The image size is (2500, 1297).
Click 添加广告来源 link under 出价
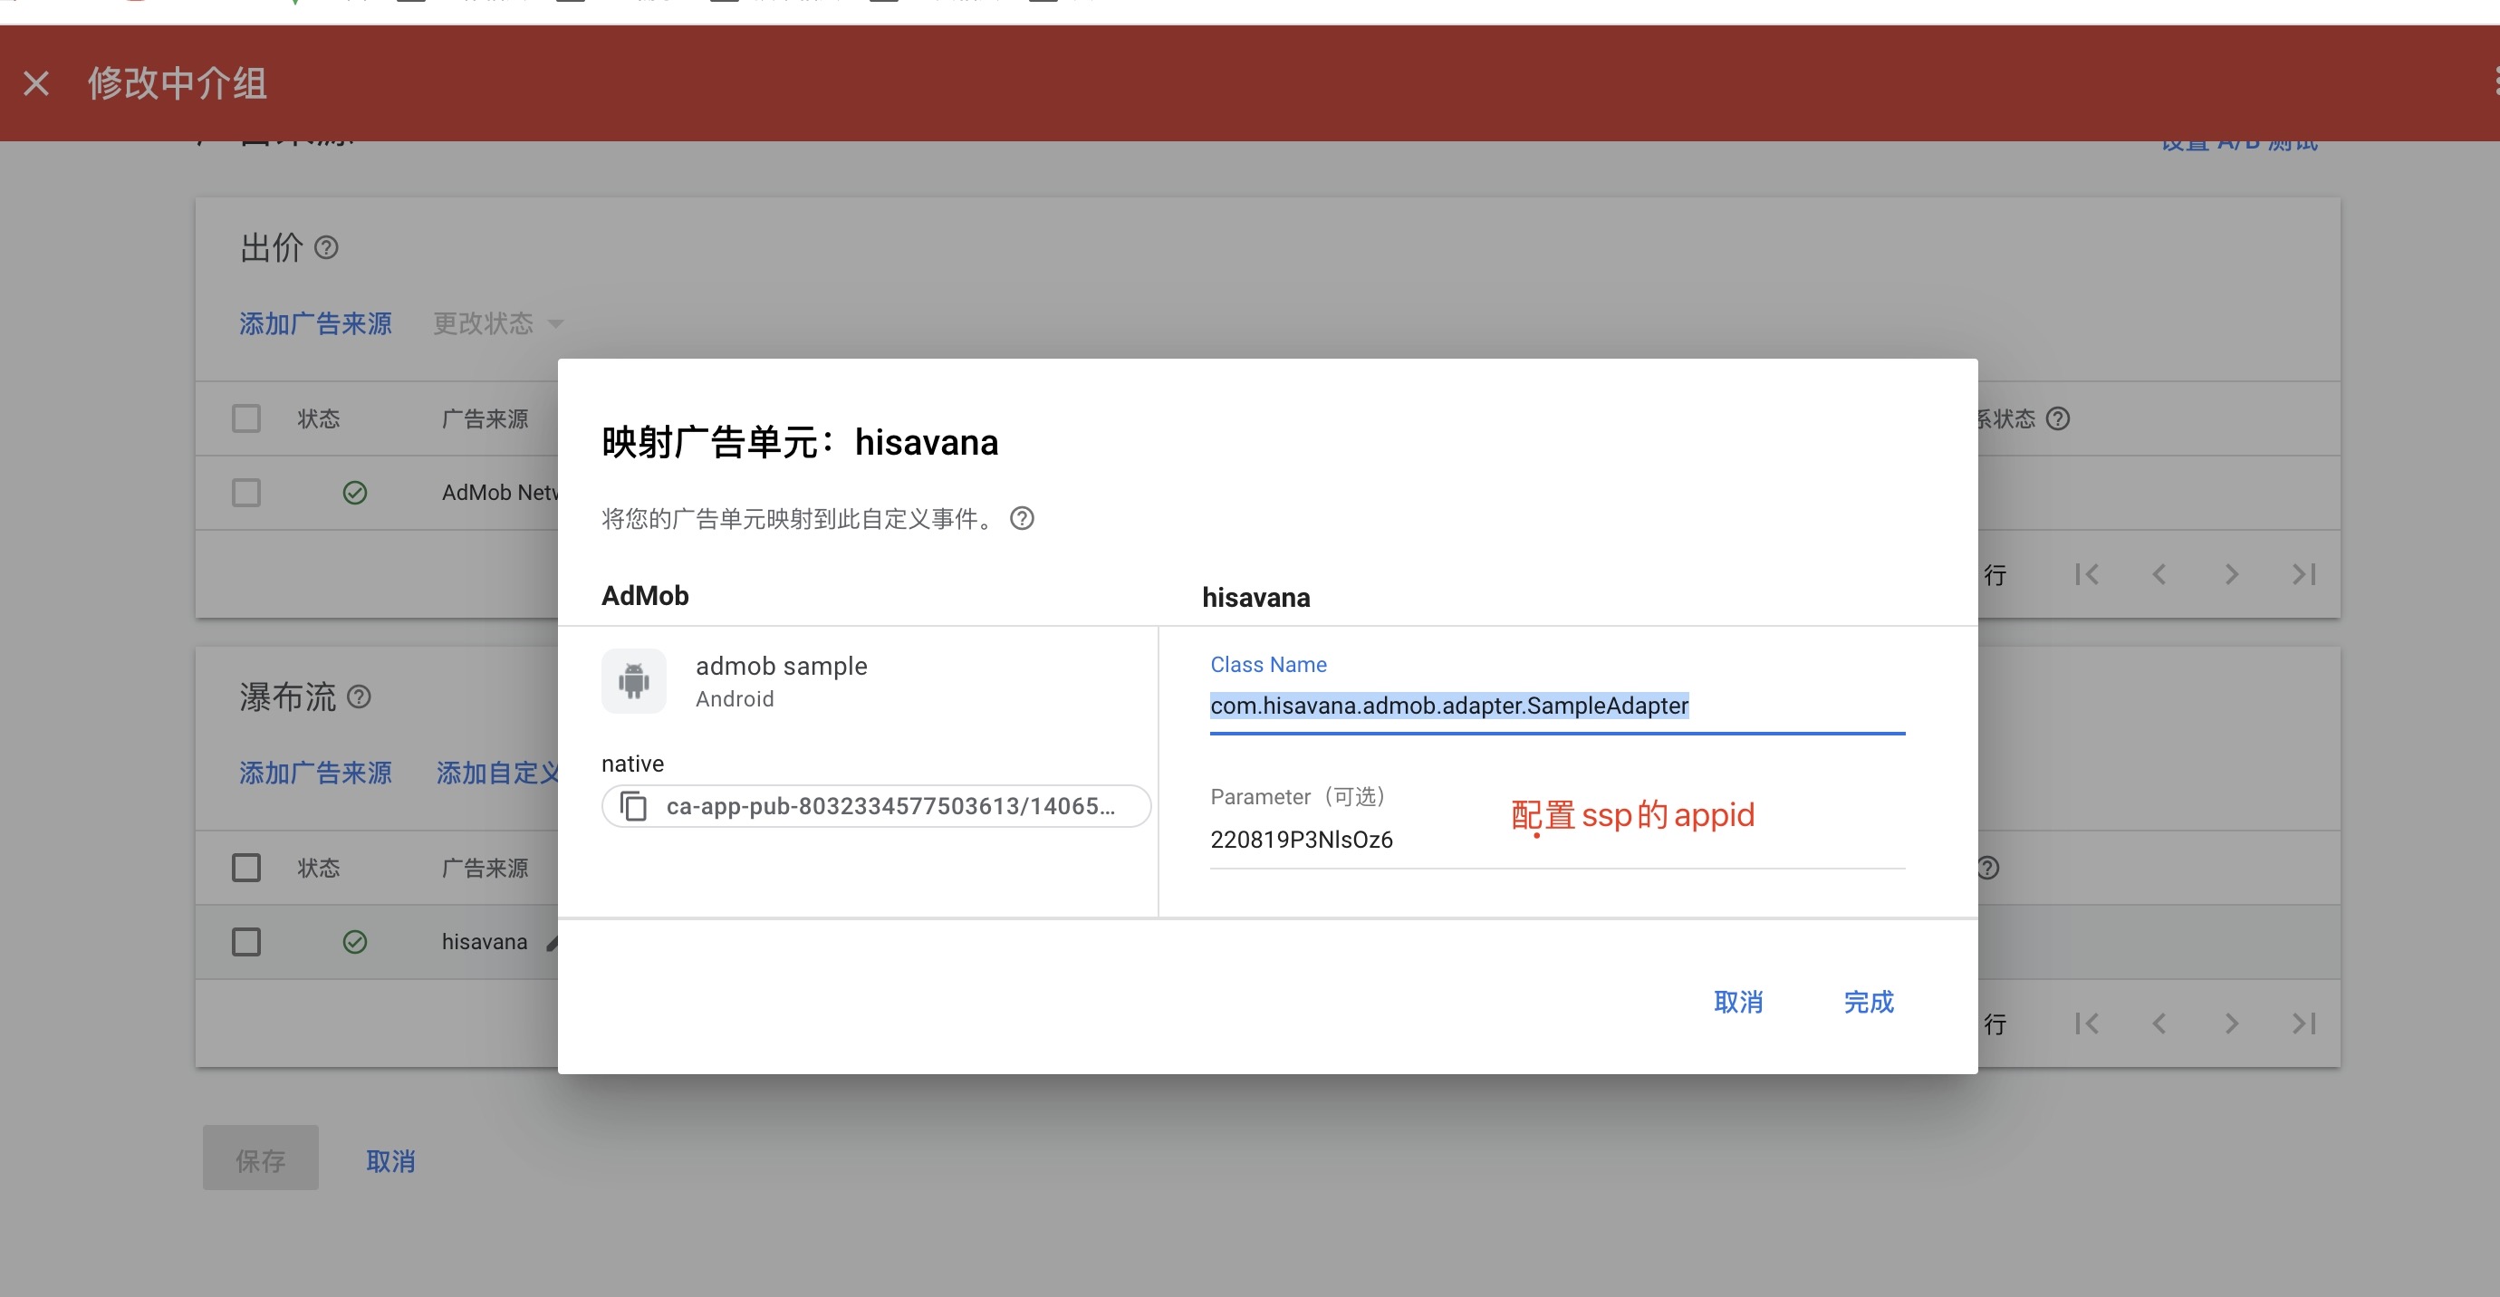pyautogui.click(x=315, y=323)
